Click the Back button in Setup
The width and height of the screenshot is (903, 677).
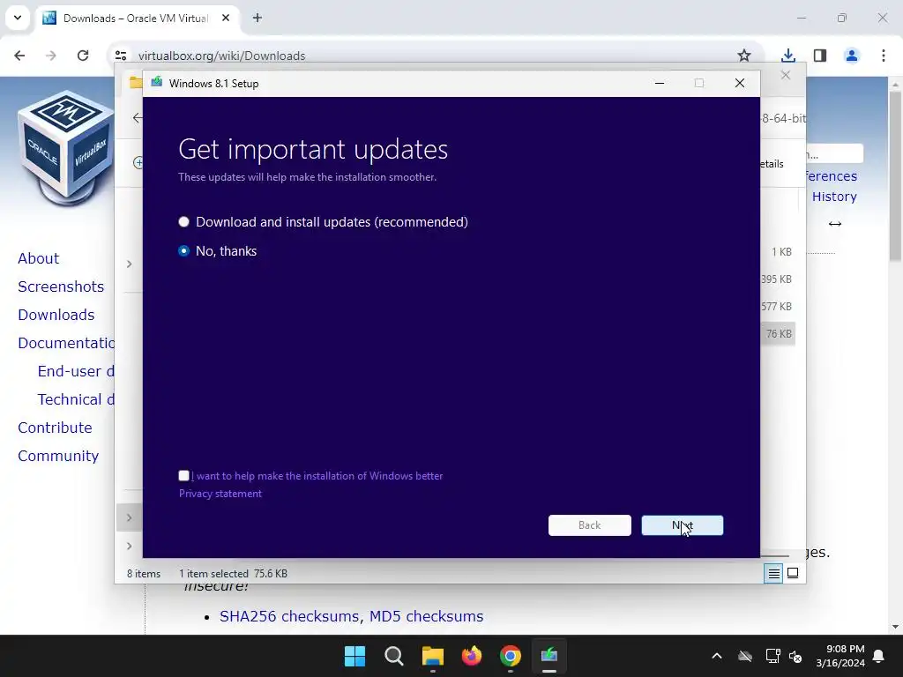click(x=589, y=525)
